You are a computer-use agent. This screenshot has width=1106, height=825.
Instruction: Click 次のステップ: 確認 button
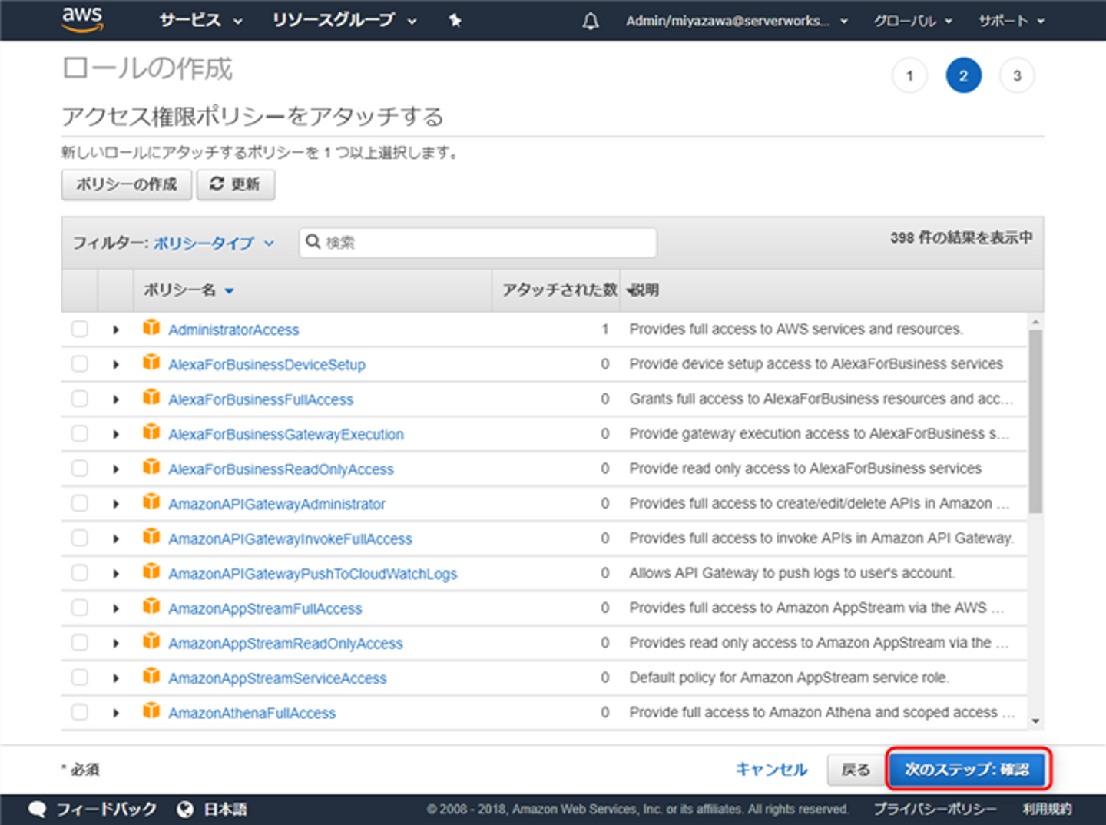point(968,769)
